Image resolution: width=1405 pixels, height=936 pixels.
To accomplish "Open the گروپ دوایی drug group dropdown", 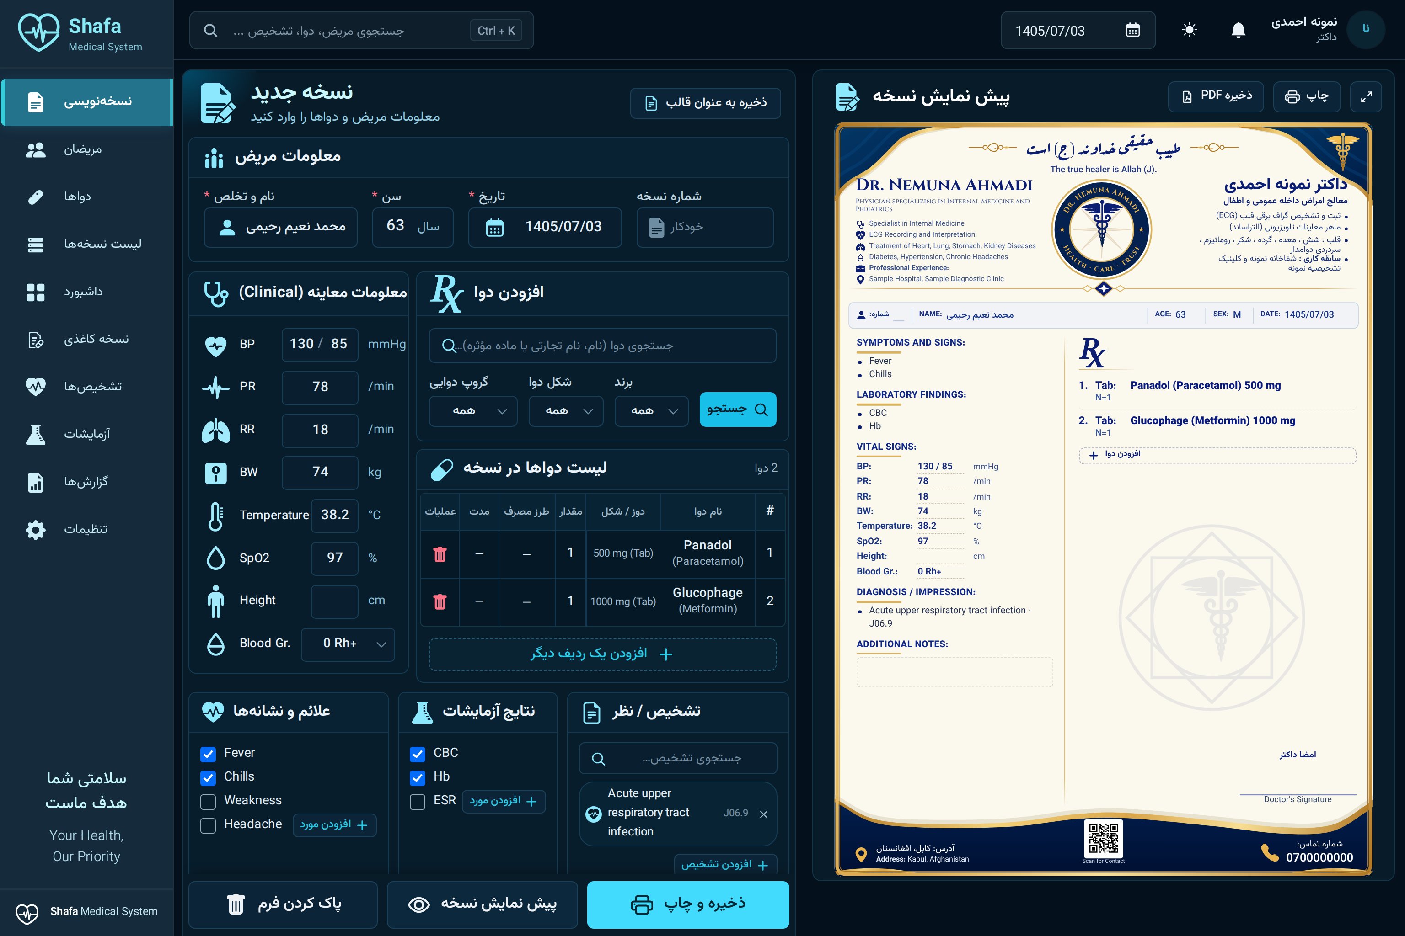I will click(x=473, y=411).
